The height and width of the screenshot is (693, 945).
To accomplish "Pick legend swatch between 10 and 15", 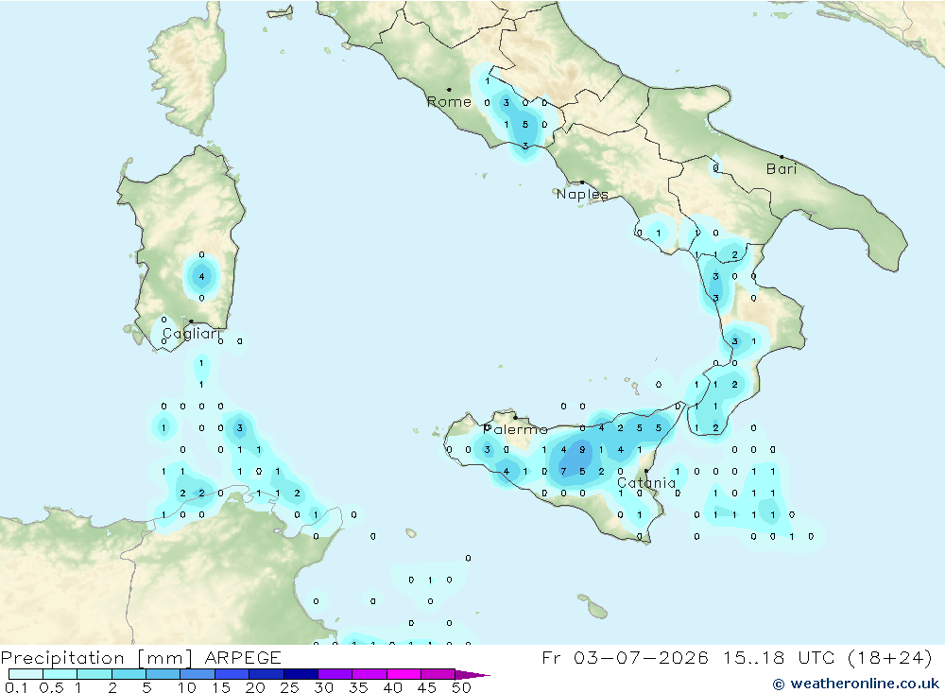I will point(198,674).
